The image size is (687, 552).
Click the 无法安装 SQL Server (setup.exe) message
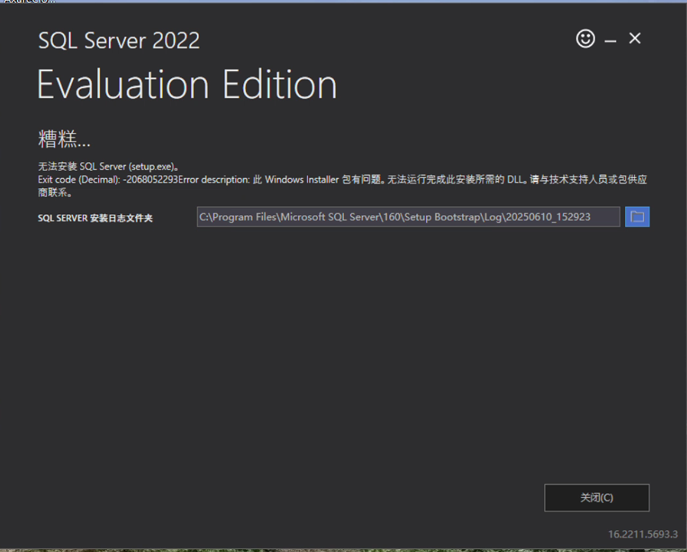pyautogui.click(x=108, y=167)
